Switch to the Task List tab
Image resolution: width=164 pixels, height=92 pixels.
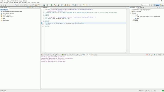coord(141,8)
